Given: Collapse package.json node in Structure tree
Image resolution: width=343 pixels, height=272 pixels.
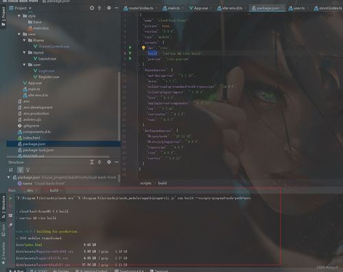Looking at the screenshot, I should [x=9, y=177].
